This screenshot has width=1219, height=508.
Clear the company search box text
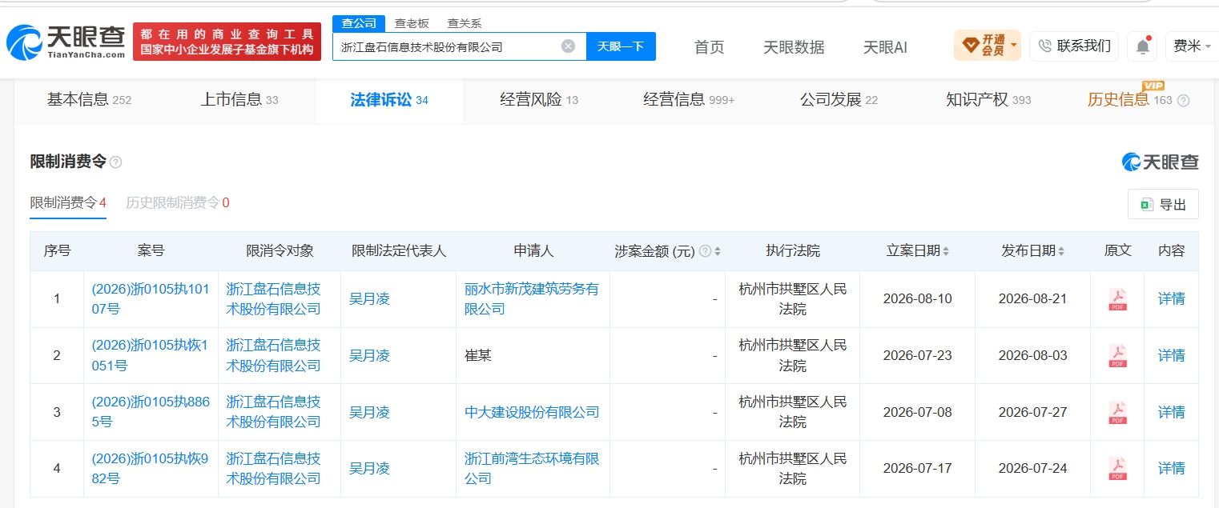pos(568,46)
